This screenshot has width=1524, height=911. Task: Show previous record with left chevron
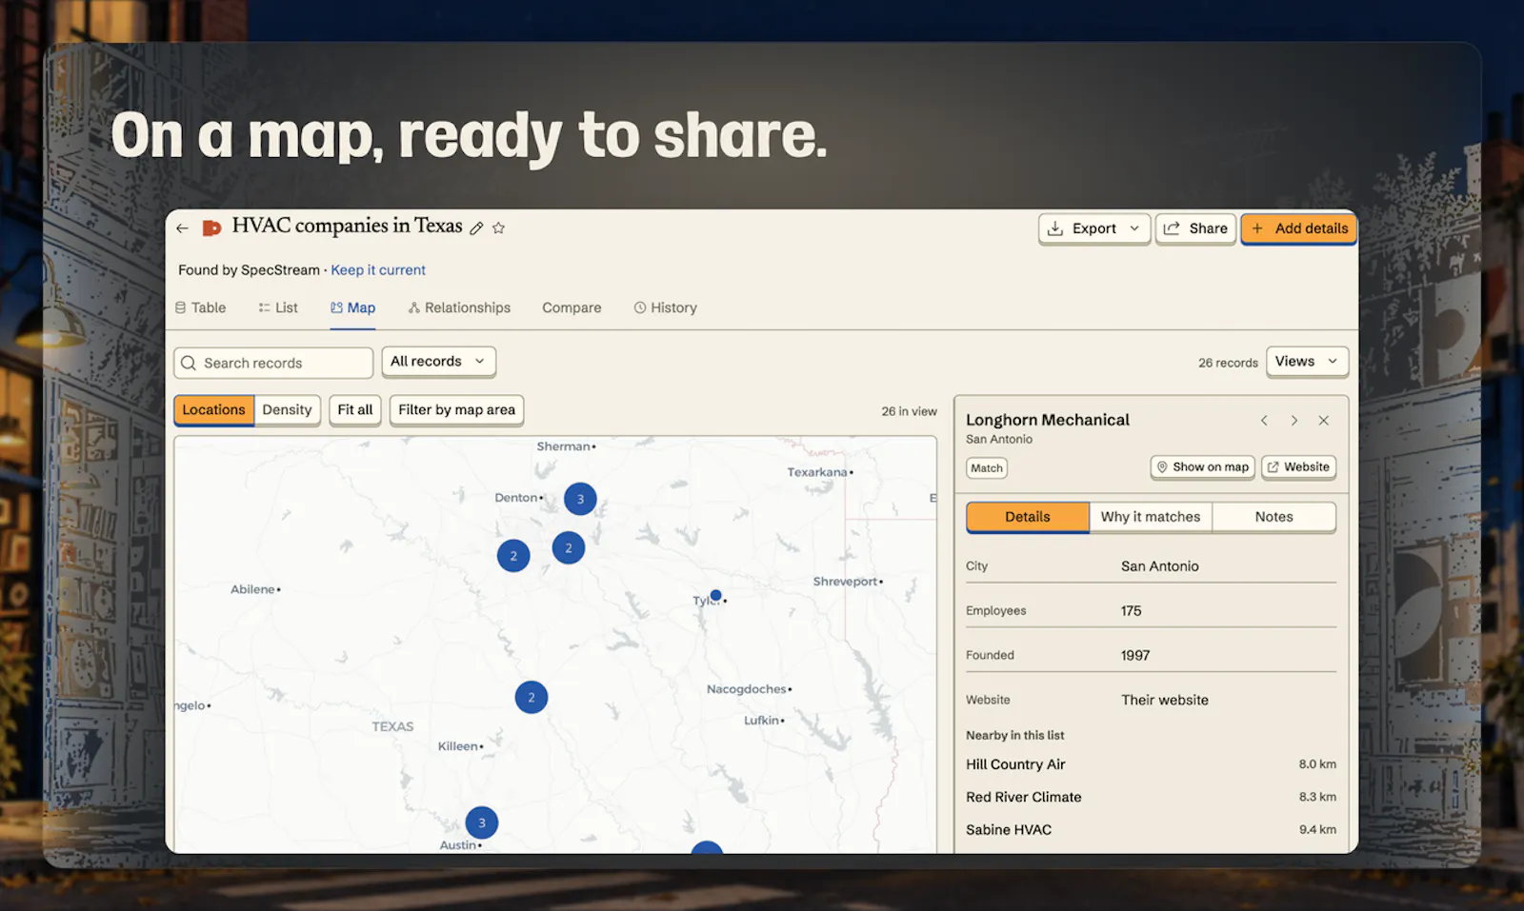(1264, 421)
